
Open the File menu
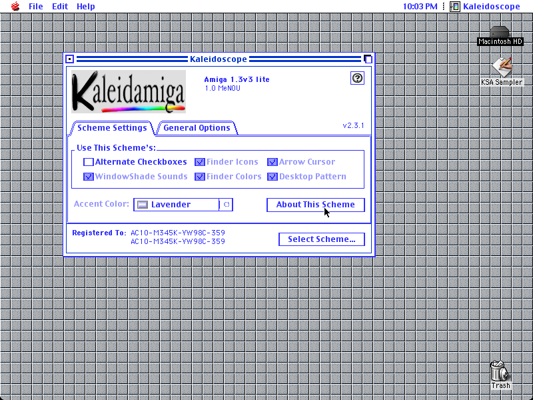tap(36, 7)
